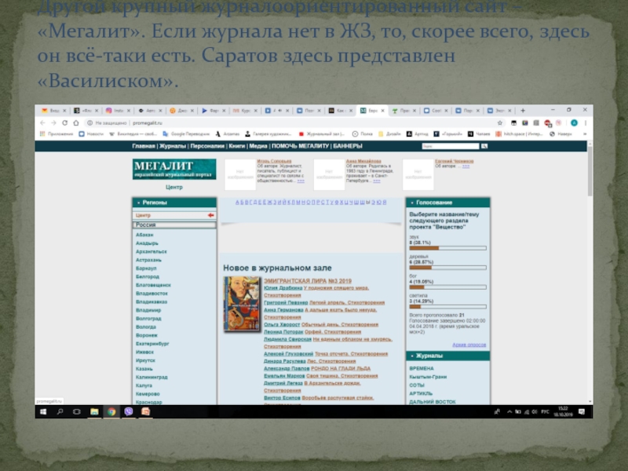Switch the РУС keyboard language indicator
Image resolution: width=628 pixels, height=471 pixels.
click(545, 411)
